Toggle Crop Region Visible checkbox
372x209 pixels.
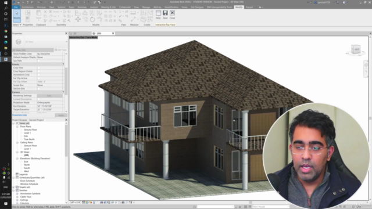tap(39, 71)
